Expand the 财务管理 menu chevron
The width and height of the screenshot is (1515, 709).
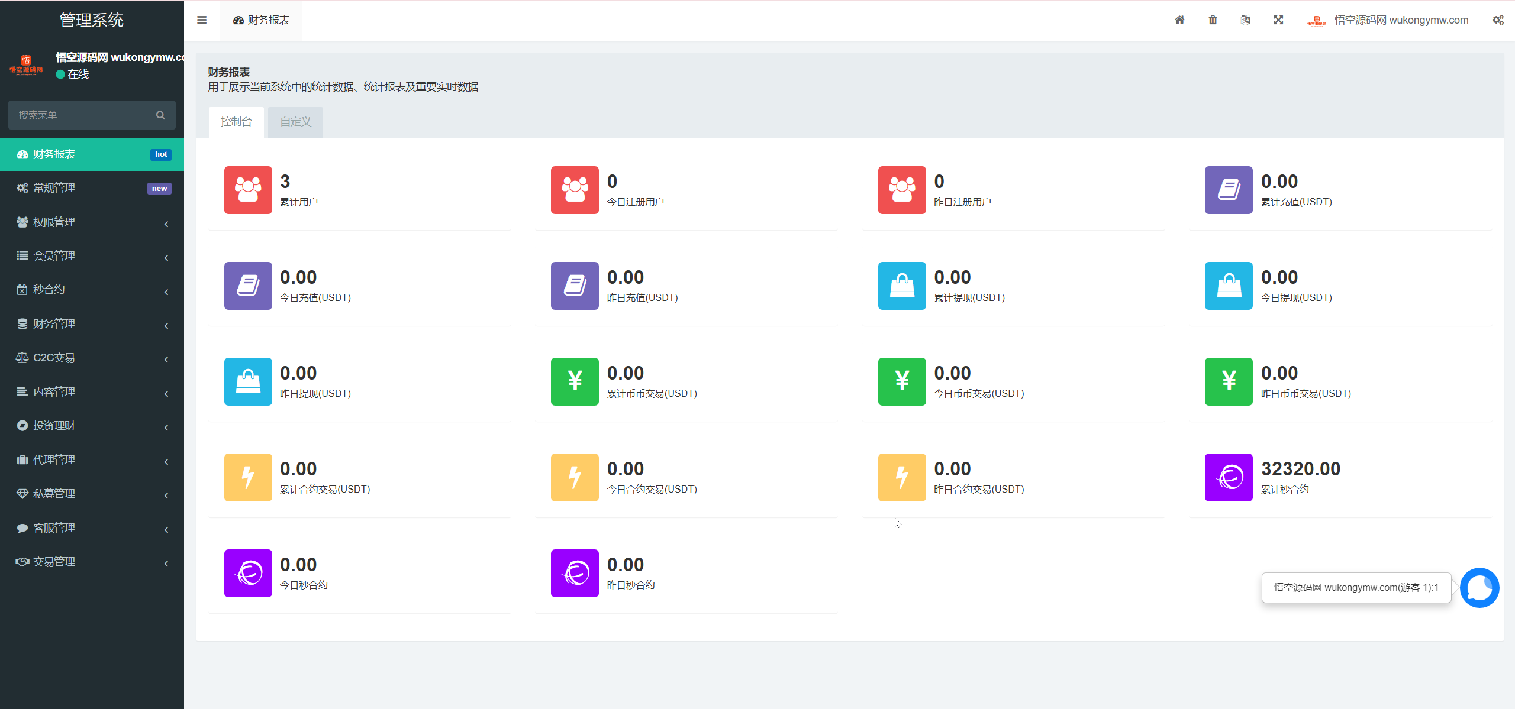point(166,325)
